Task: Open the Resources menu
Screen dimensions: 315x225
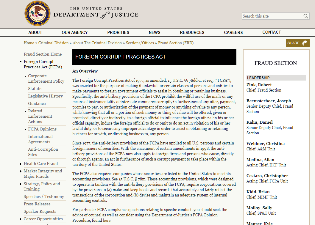Action: 192,32
